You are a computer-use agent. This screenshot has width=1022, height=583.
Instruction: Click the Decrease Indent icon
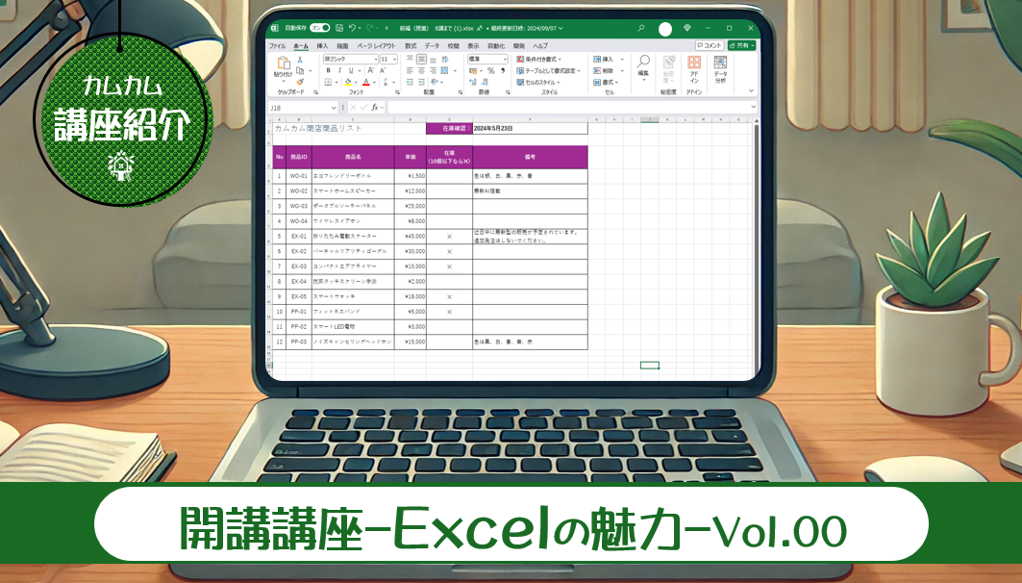[410, 82]
